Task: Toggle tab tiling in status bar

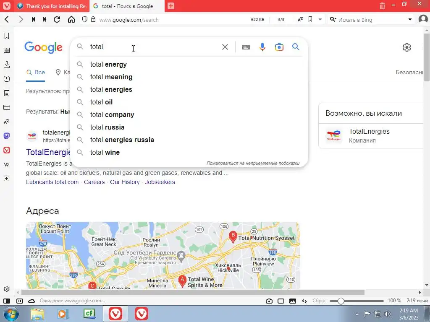Action: [20, 301]
